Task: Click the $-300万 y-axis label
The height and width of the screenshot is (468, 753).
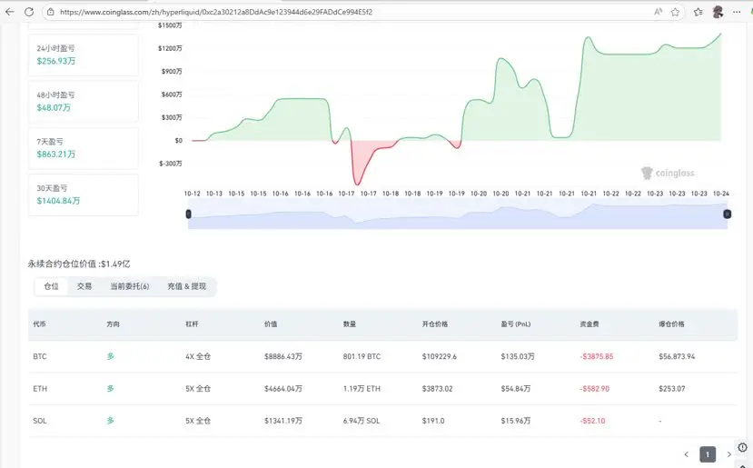Action: click(171, 164)
